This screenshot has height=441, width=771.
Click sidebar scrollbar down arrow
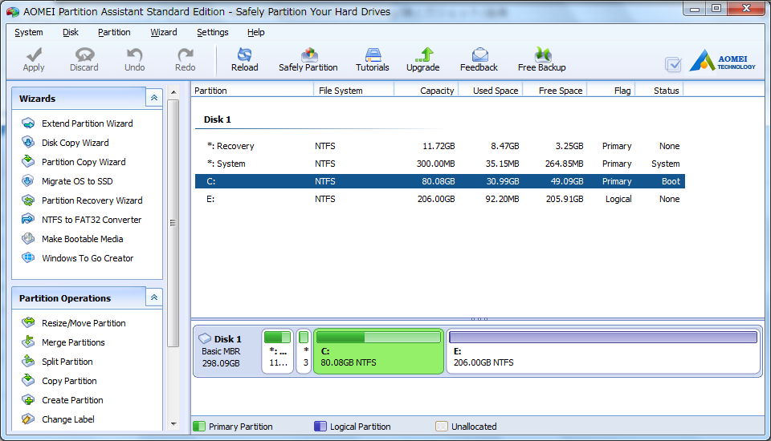(173, 424)
